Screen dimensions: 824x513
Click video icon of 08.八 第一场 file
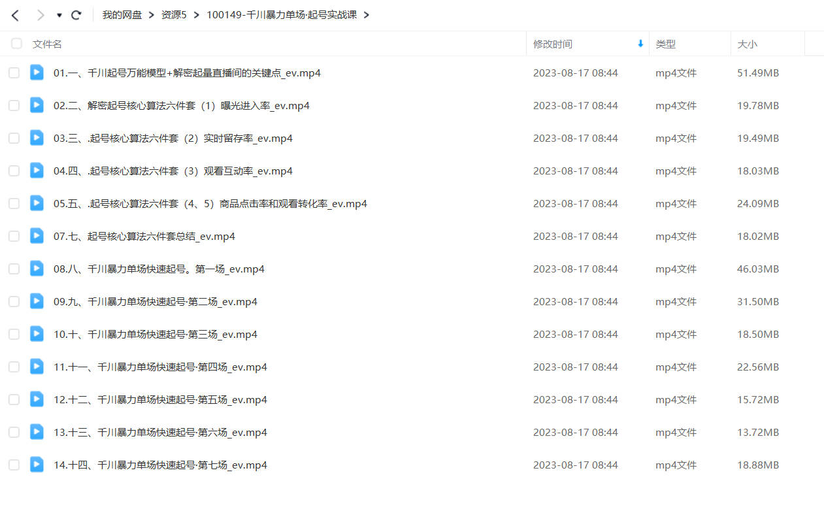37,269
